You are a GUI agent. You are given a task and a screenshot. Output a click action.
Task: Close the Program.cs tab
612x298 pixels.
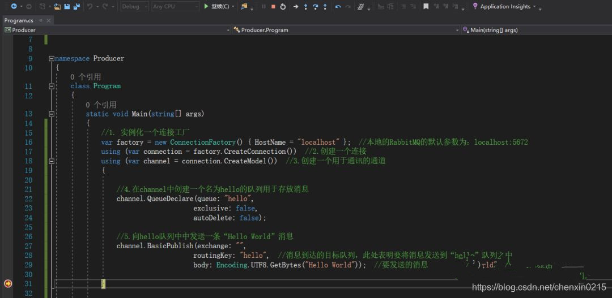click(x=48, y=20)
